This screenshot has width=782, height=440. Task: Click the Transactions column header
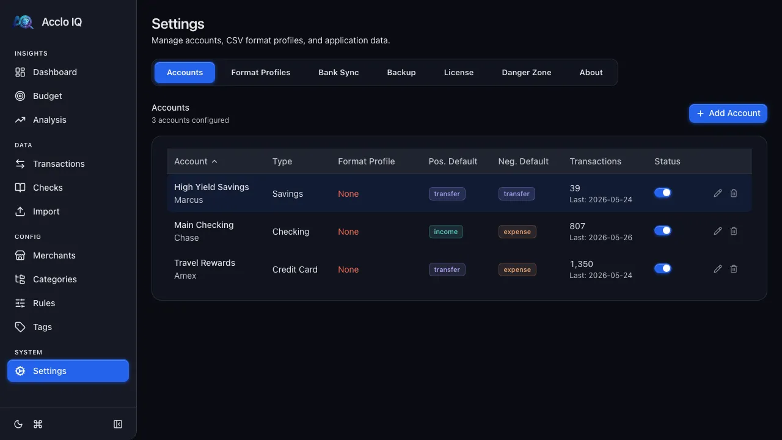595,161
